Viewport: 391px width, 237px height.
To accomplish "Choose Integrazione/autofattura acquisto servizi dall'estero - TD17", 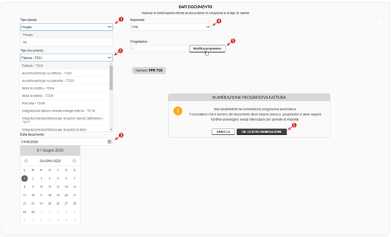I will click(x=65, y=120).
